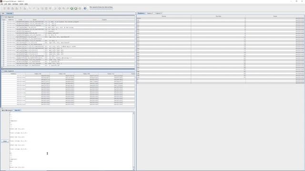Click the Basic column header
Image resolution: width=305 pixels, height=171 pixels.
35,19
